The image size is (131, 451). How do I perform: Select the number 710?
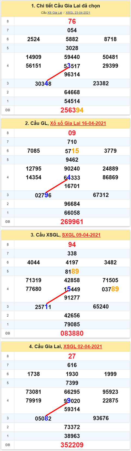coord(72,142)
